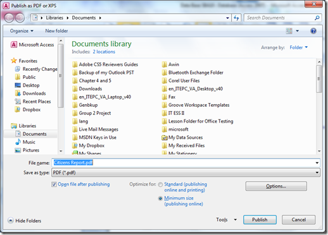Select Lesson Folder for Office Testing
This screenshot has height=235, width=328.
click(x=198, y=121)
